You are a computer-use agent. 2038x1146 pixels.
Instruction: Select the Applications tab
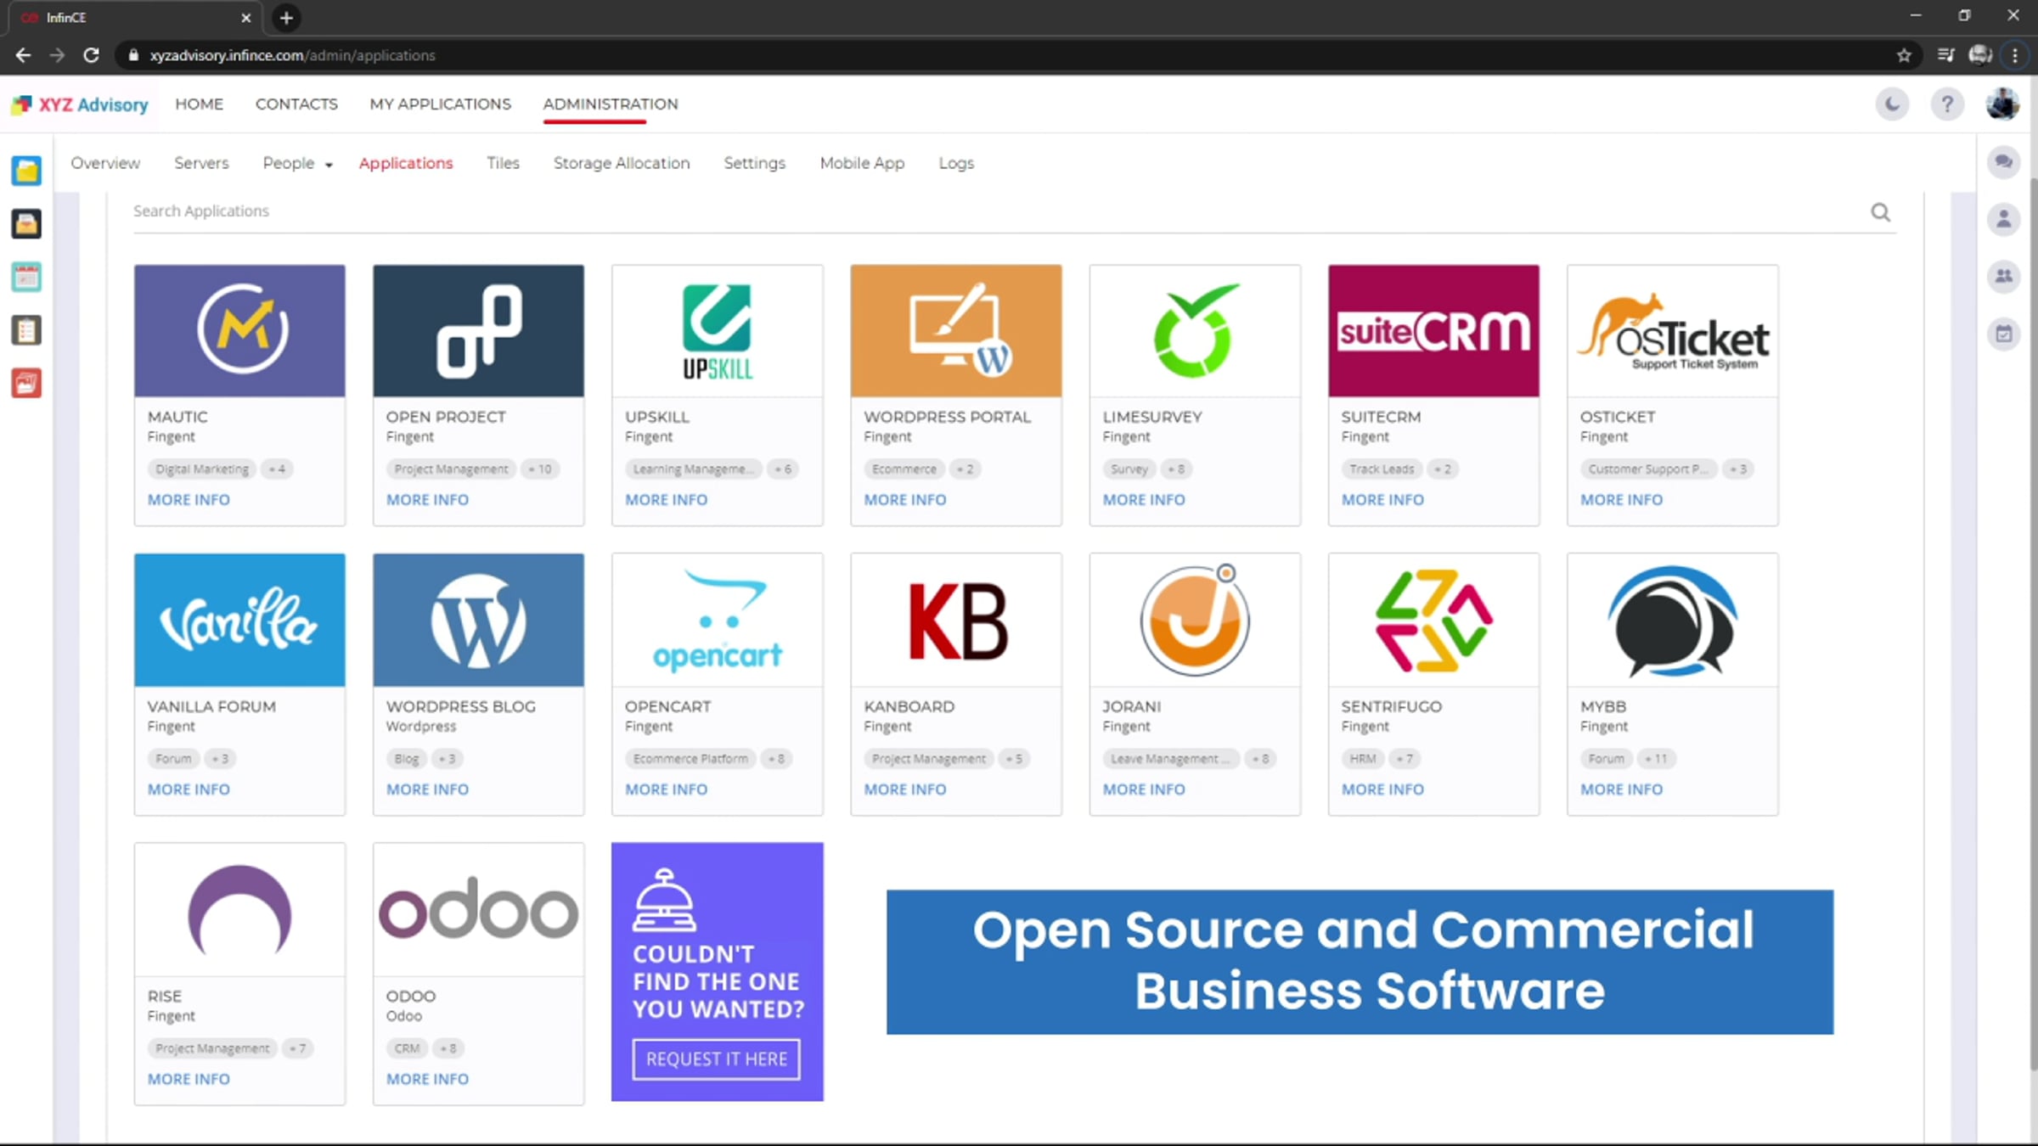pyautogui.click(x=406, y=163)
